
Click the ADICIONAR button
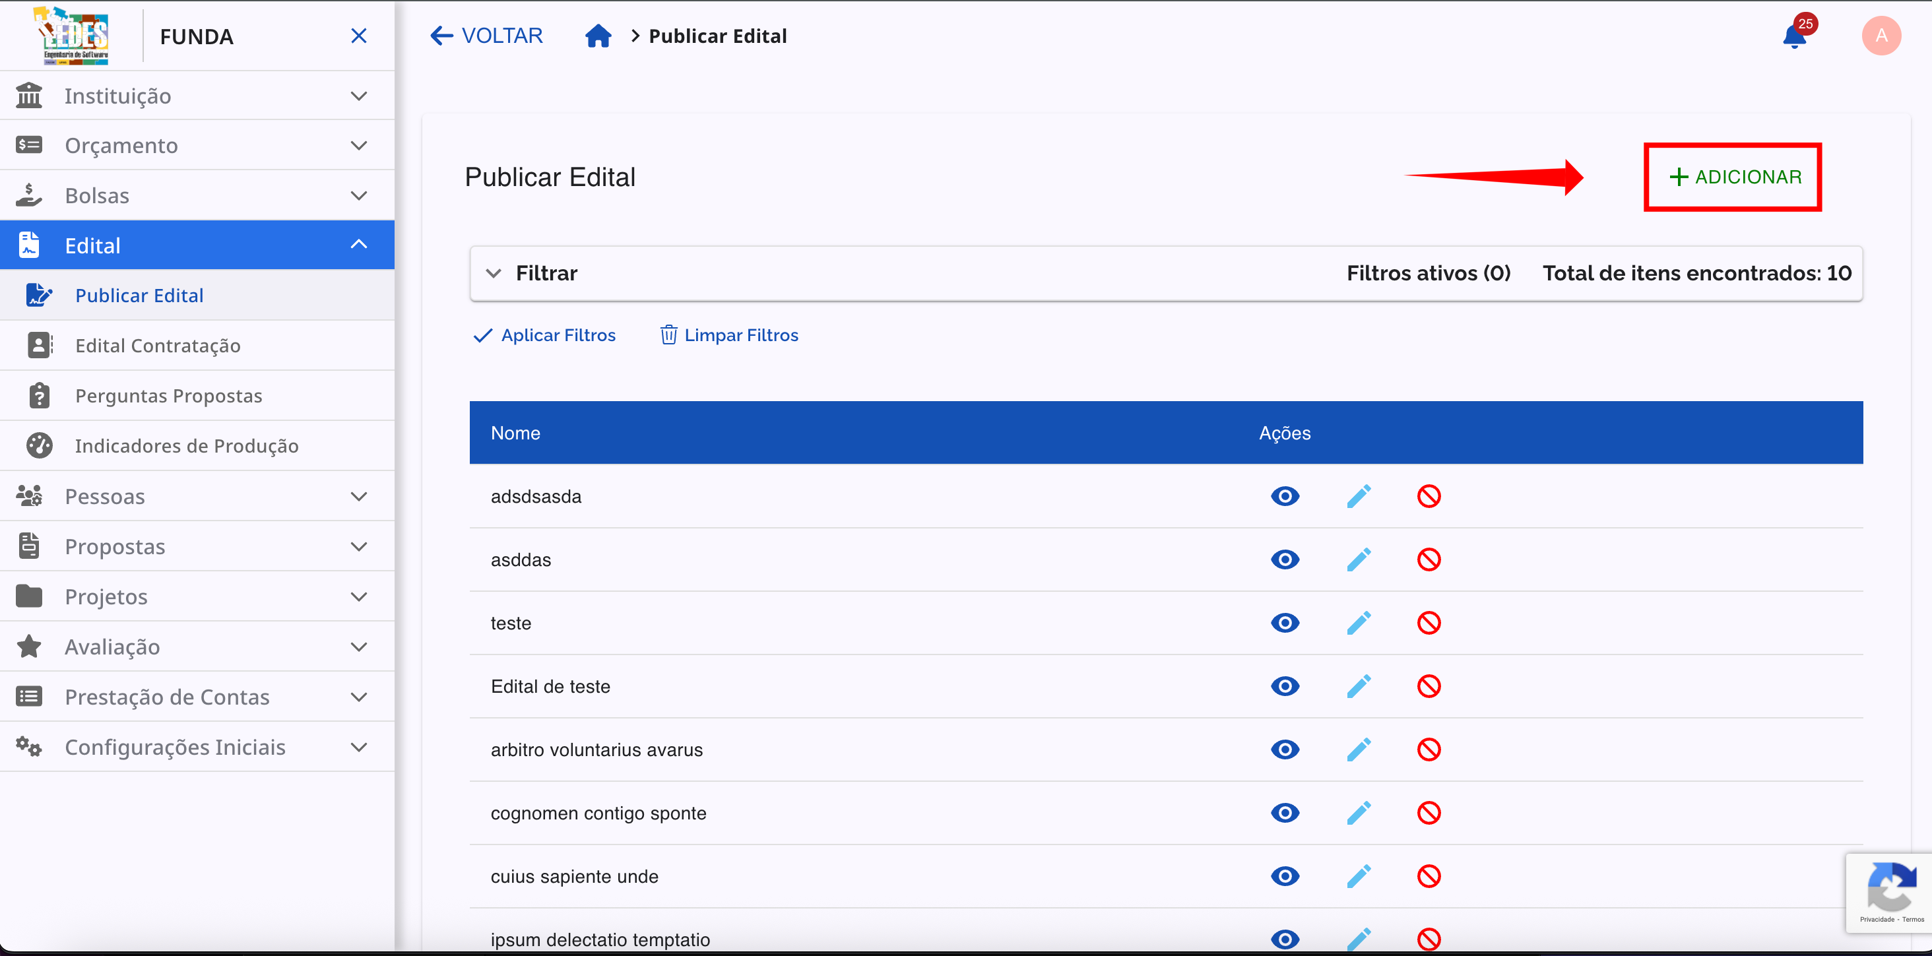pos(1733,176)
